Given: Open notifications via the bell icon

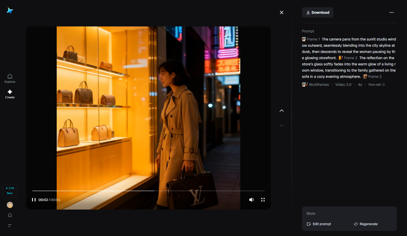Looking at the screenshot, I should 10,215.
